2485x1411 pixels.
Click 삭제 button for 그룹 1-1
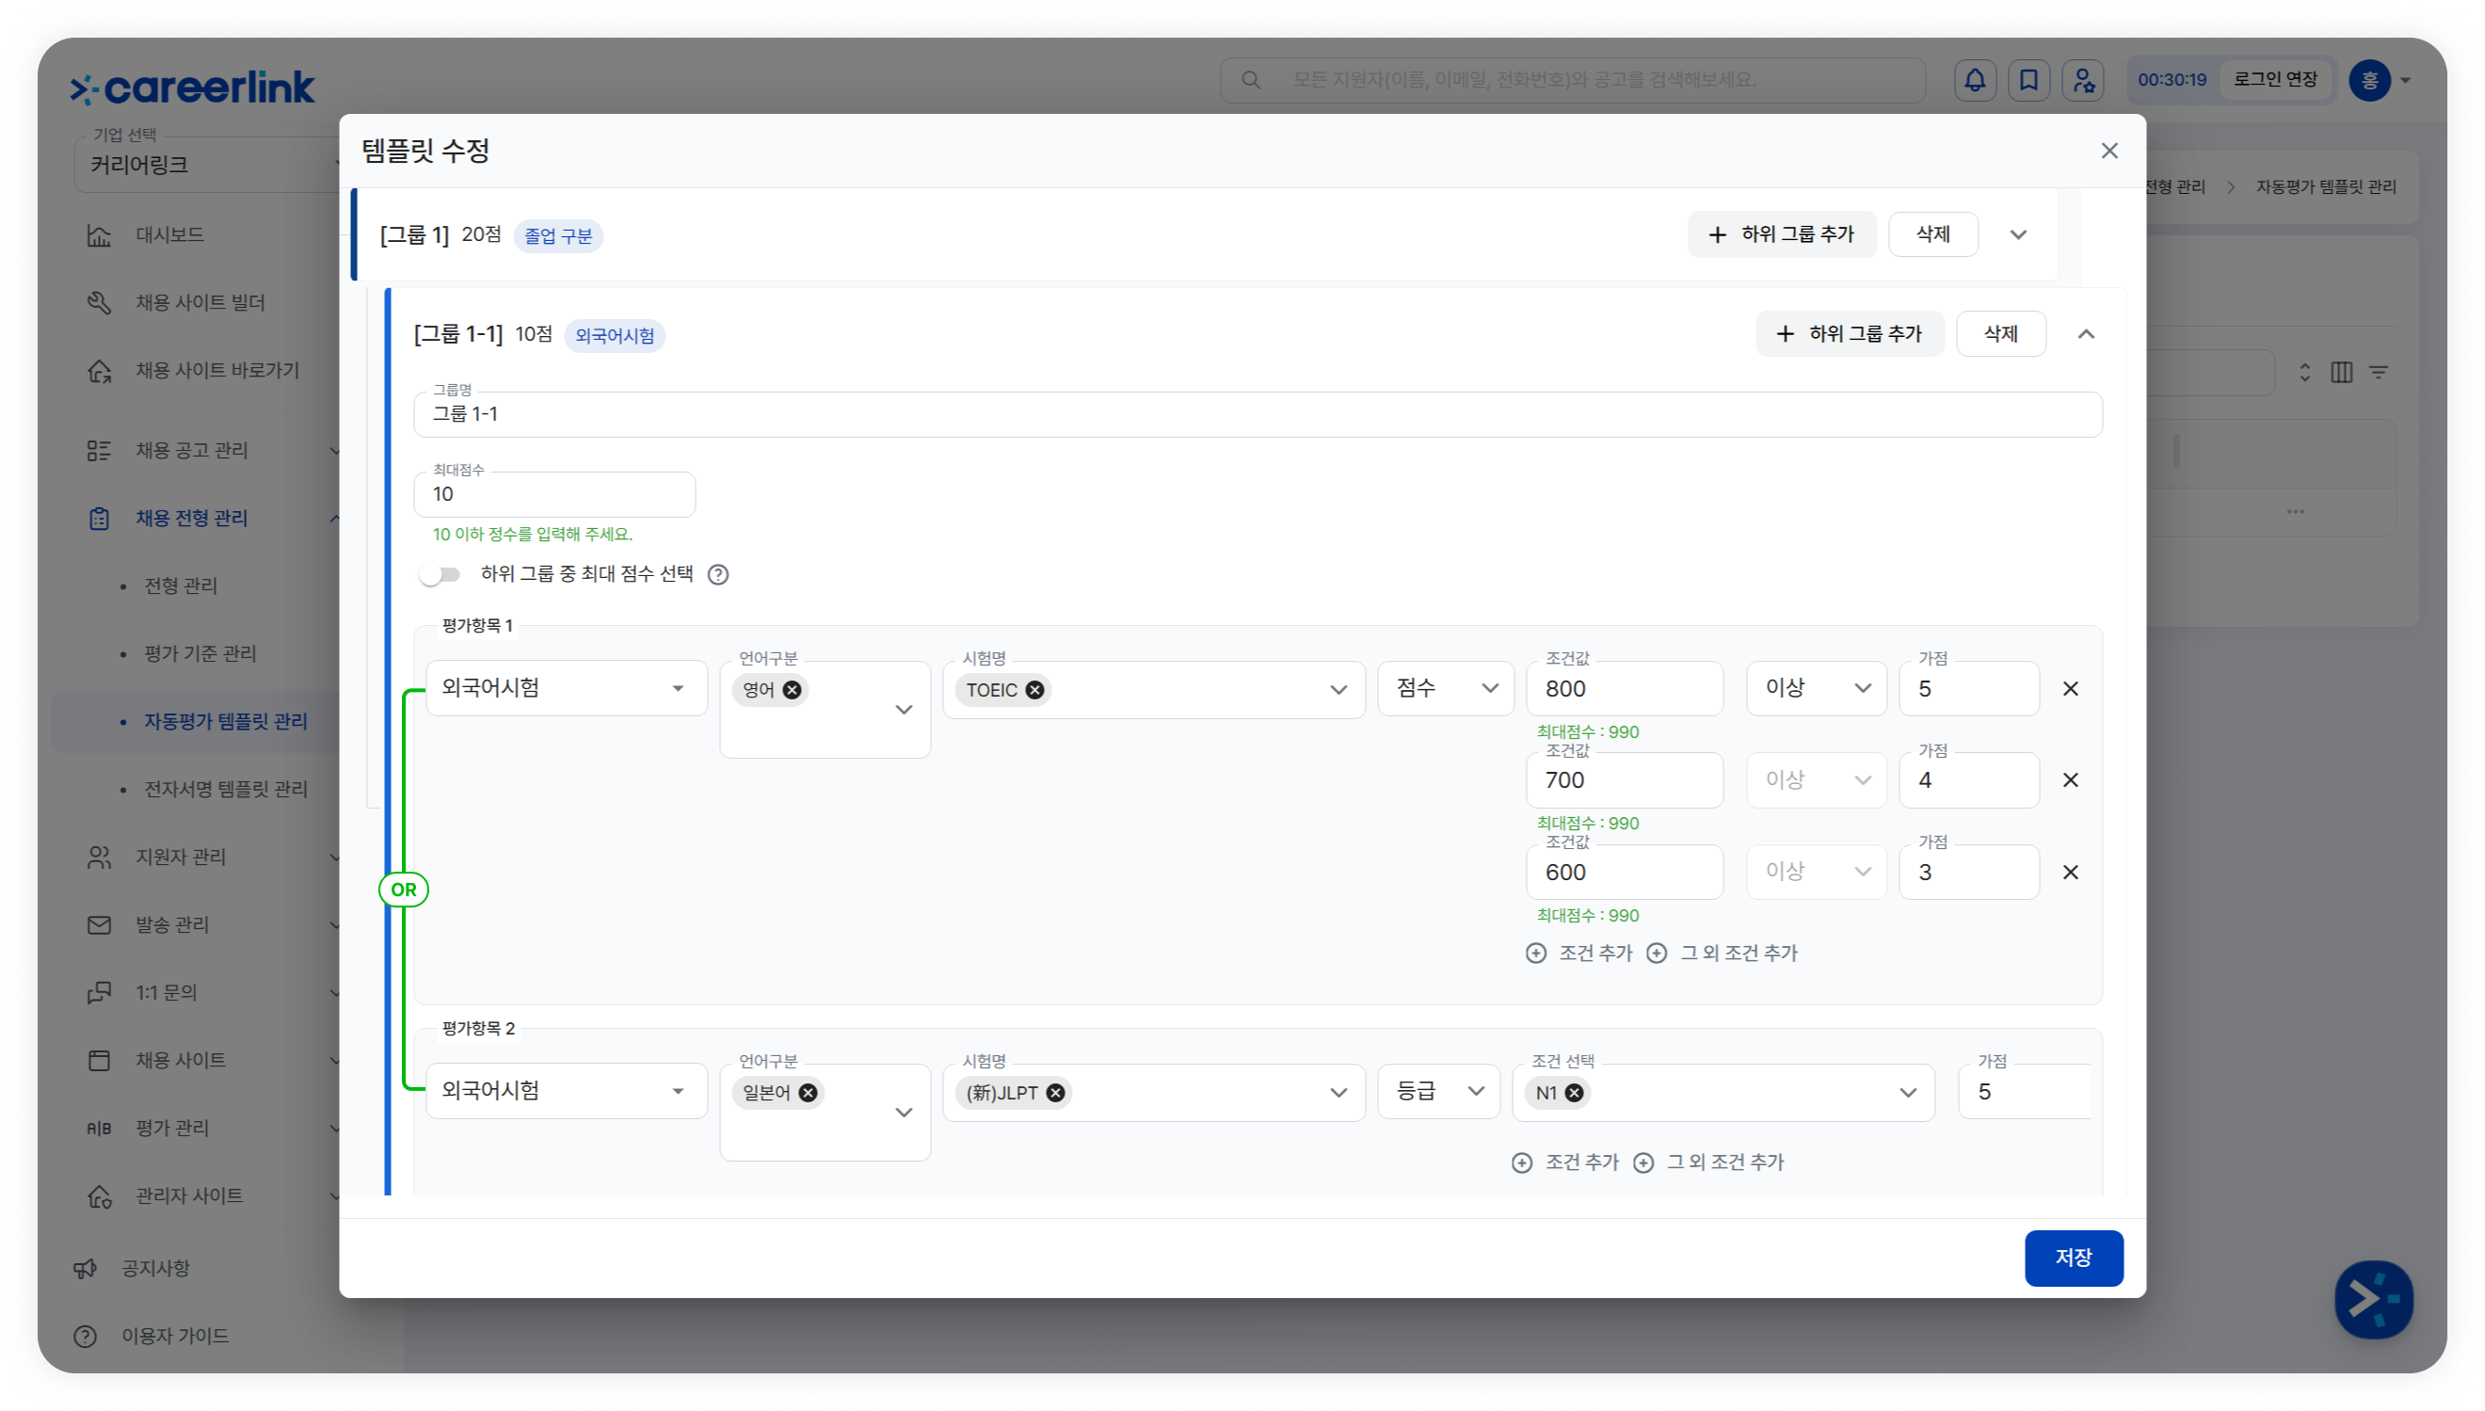click(2000, 334)
